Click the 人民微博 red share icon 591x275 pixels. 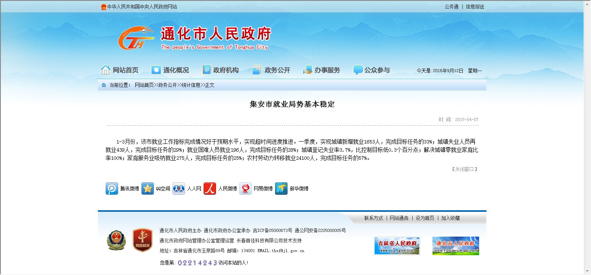(210, 189)
